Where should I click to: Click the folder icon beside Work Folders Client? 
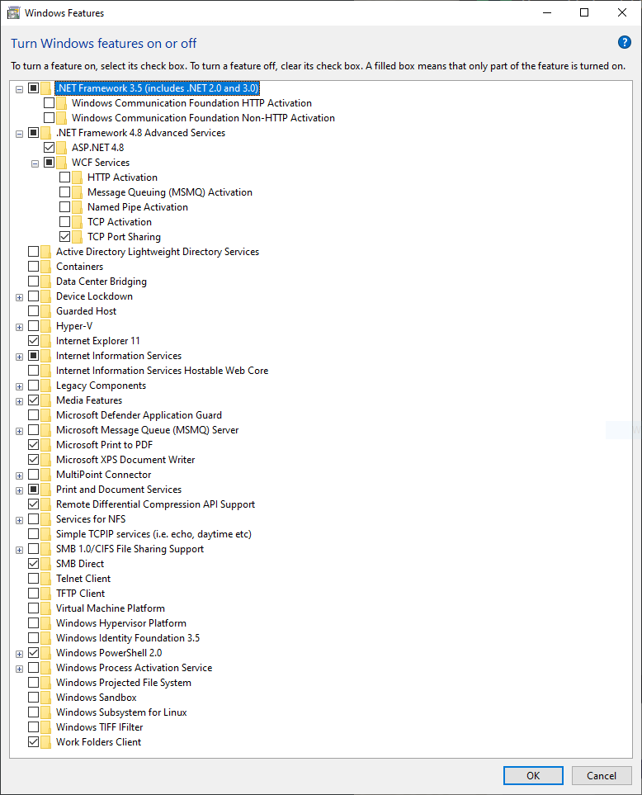click(45, 742)
